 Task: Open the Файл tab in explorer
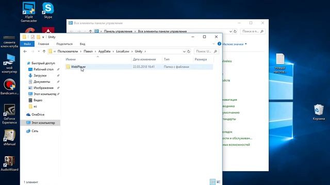pos(27,44)
